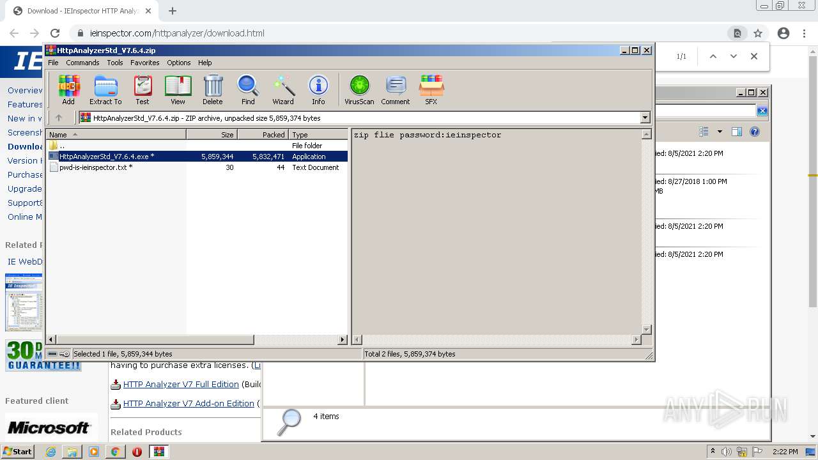The height and width of the screenshot is (460, 818).
Task: Show hidden system tray icons arrow
Action: tap(713, 452)
